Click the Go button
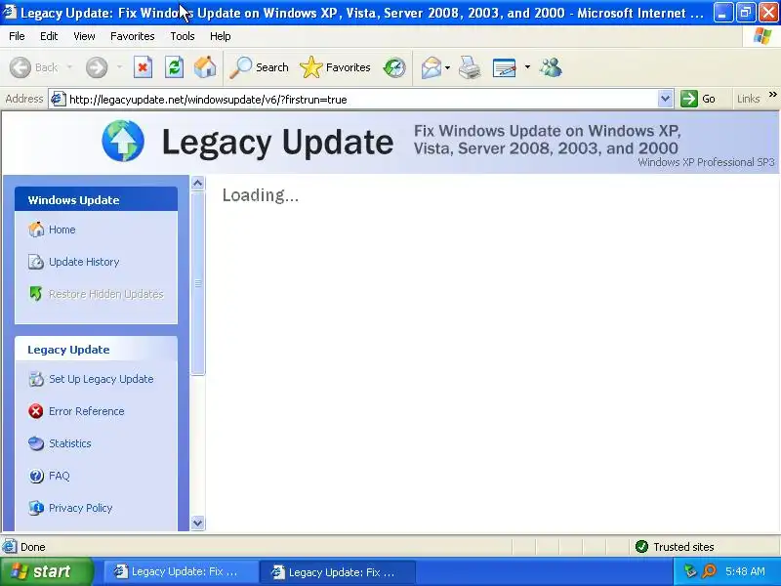 [x=698, y=99]
